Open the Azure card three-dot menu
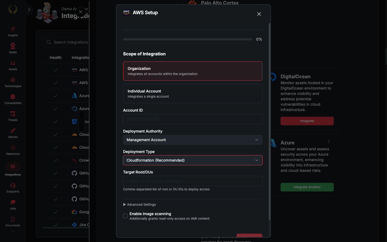Image resolution: width=387 pixels, height=242 pixels. [329, 141]
